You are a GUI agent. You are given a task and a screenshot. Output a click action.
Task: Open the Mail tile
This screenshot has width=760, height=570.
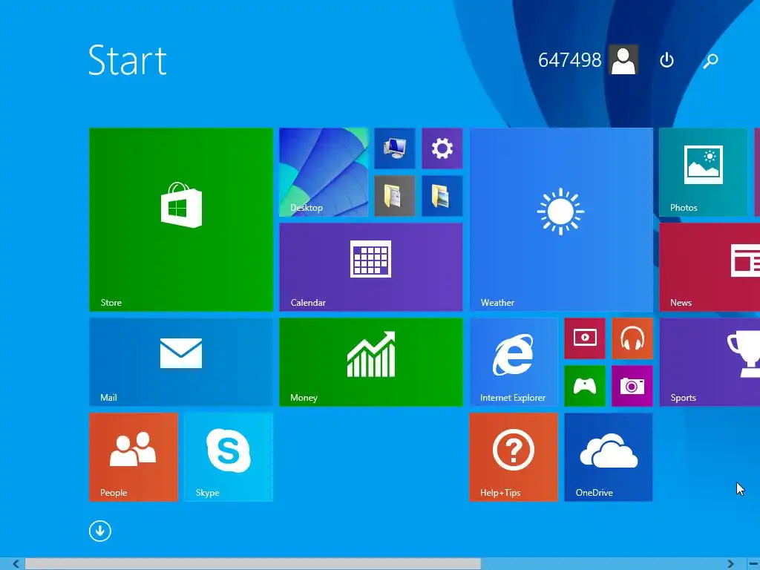coord(181,362)
